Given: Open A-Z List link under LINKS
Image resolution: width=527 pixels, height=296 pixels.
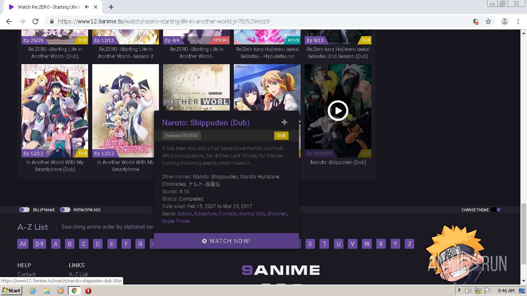Looking at the screenshot, I should coord(78,274).
